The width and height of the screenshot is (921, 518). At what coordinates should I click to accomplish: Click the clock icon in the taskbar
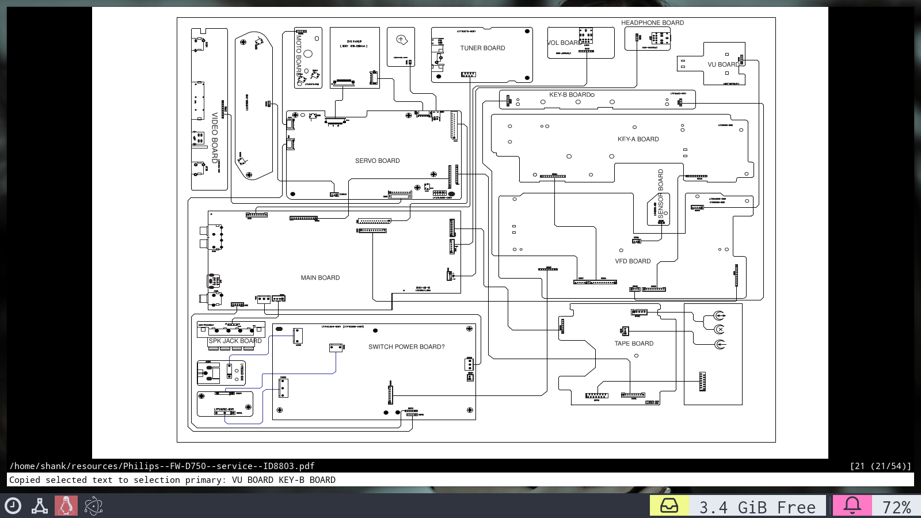click(x=13, y=506)
